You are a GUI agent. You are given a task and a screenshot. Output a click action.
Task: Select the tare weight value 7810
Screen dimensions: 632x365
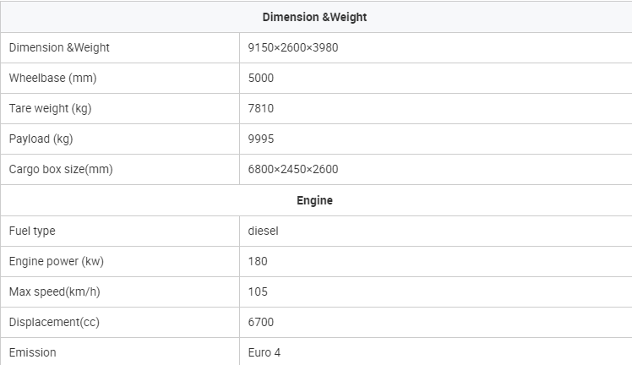pyautogui.click(x=261, y=108)
